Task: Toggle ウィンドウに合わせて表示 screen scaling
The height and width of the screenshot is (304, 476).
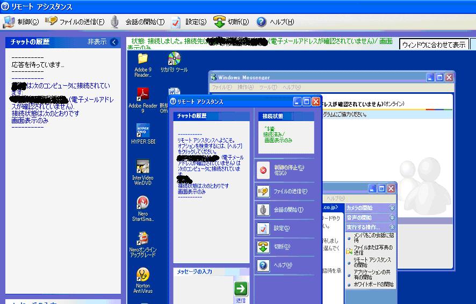Action: tap(434, 45)
